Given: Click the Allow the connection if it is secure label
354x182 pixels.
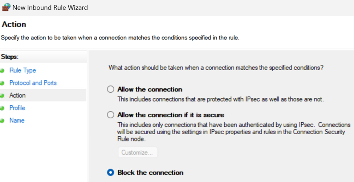Looking at the screenshot, I should 171,115.
